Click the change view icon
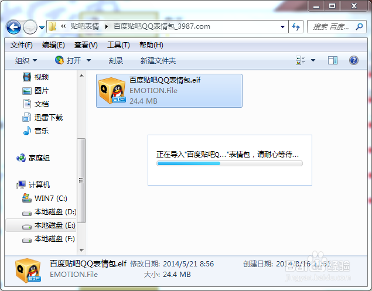The image size is (372, 291). click(x=301, y=60)
